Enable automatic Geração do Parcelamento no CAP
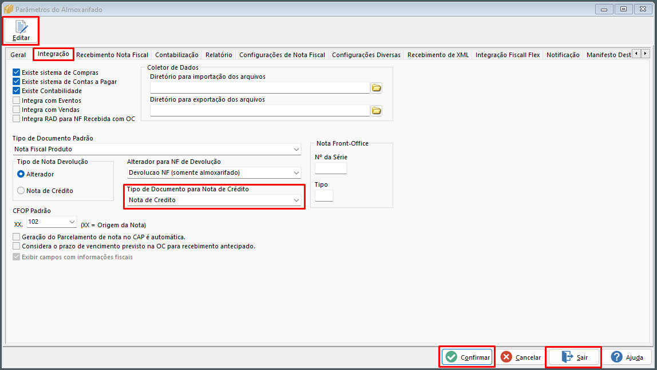 17,237
